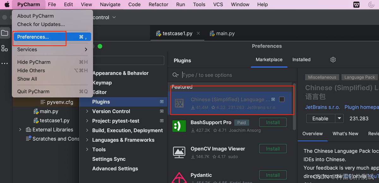Click the Chinese Language Pack plugin icon
Viewport: 379px width, 183px height.
point(179,103)
